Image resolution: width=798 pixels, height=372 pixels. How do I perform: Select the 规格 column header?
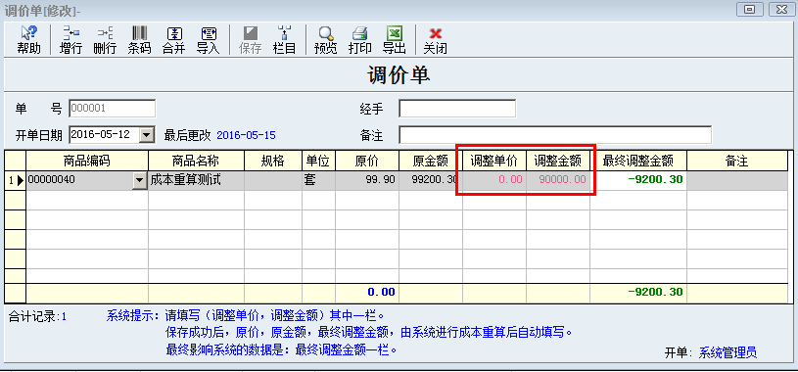point(273,161)
